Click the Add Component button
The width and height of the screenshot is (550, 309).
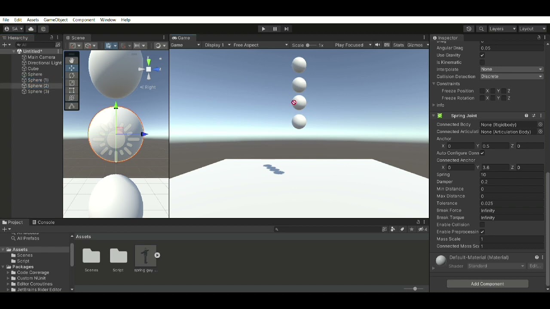487,284
